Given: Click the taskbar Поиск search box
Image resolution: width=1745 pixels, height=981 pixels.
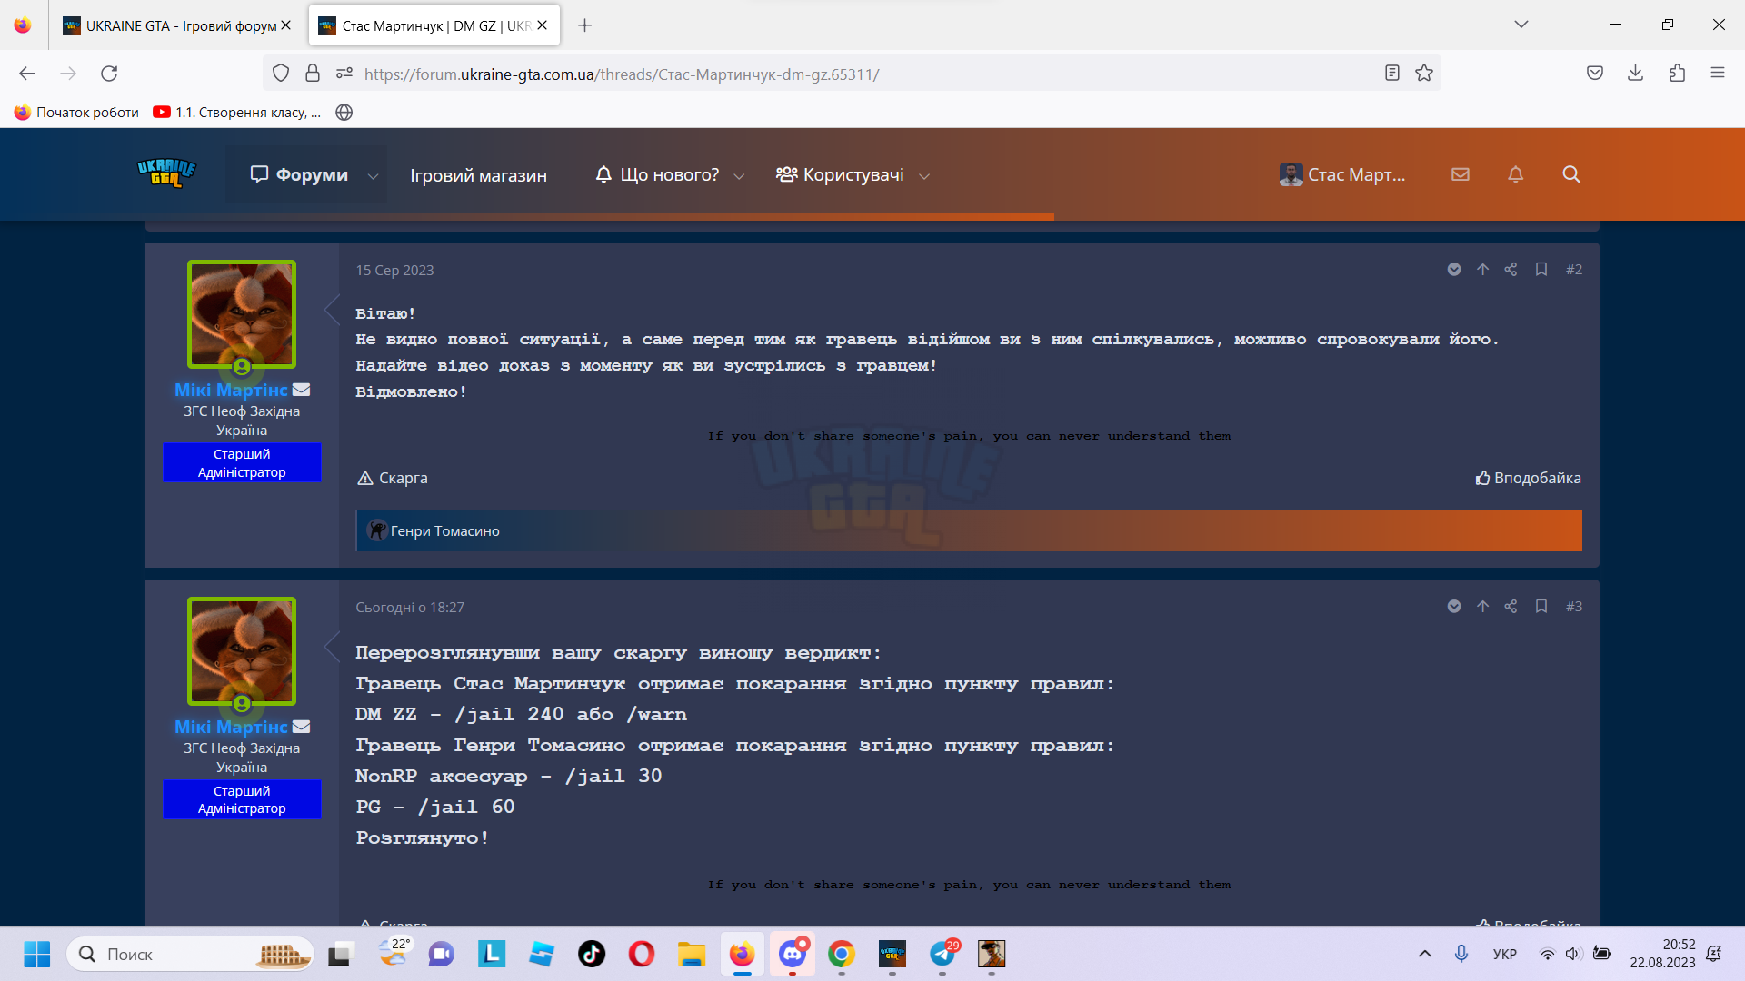Looking at the screenshot, I should coord(190,955).
